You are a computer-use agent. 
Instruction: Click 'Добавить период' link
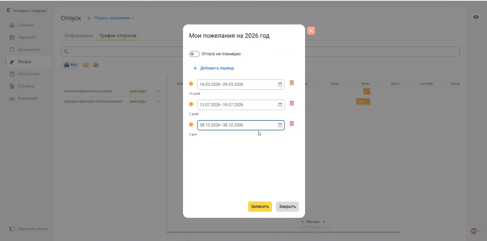(x=213, y=68)
